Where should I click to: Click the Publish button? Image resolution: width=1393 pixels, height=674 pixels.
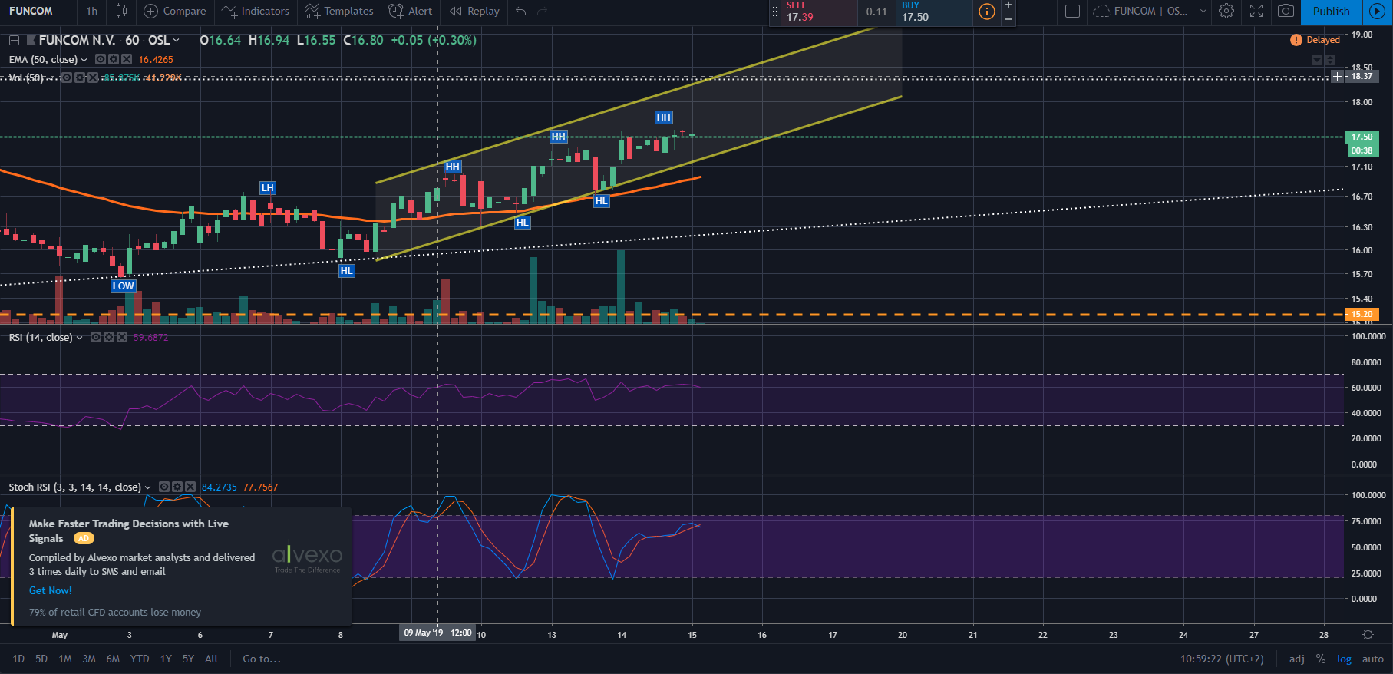pyautogui.click(x=1331, y=12)
